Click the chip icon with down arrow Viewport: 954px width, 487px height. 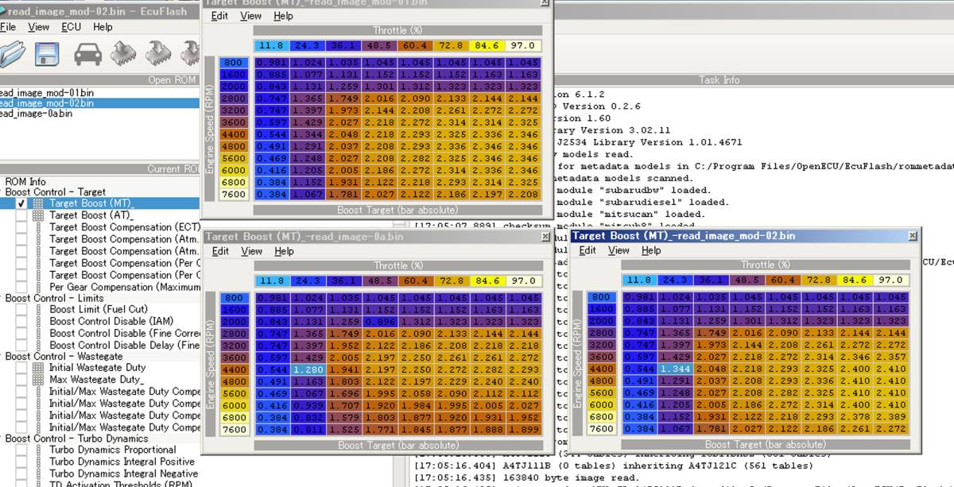(x=158, y=54)
